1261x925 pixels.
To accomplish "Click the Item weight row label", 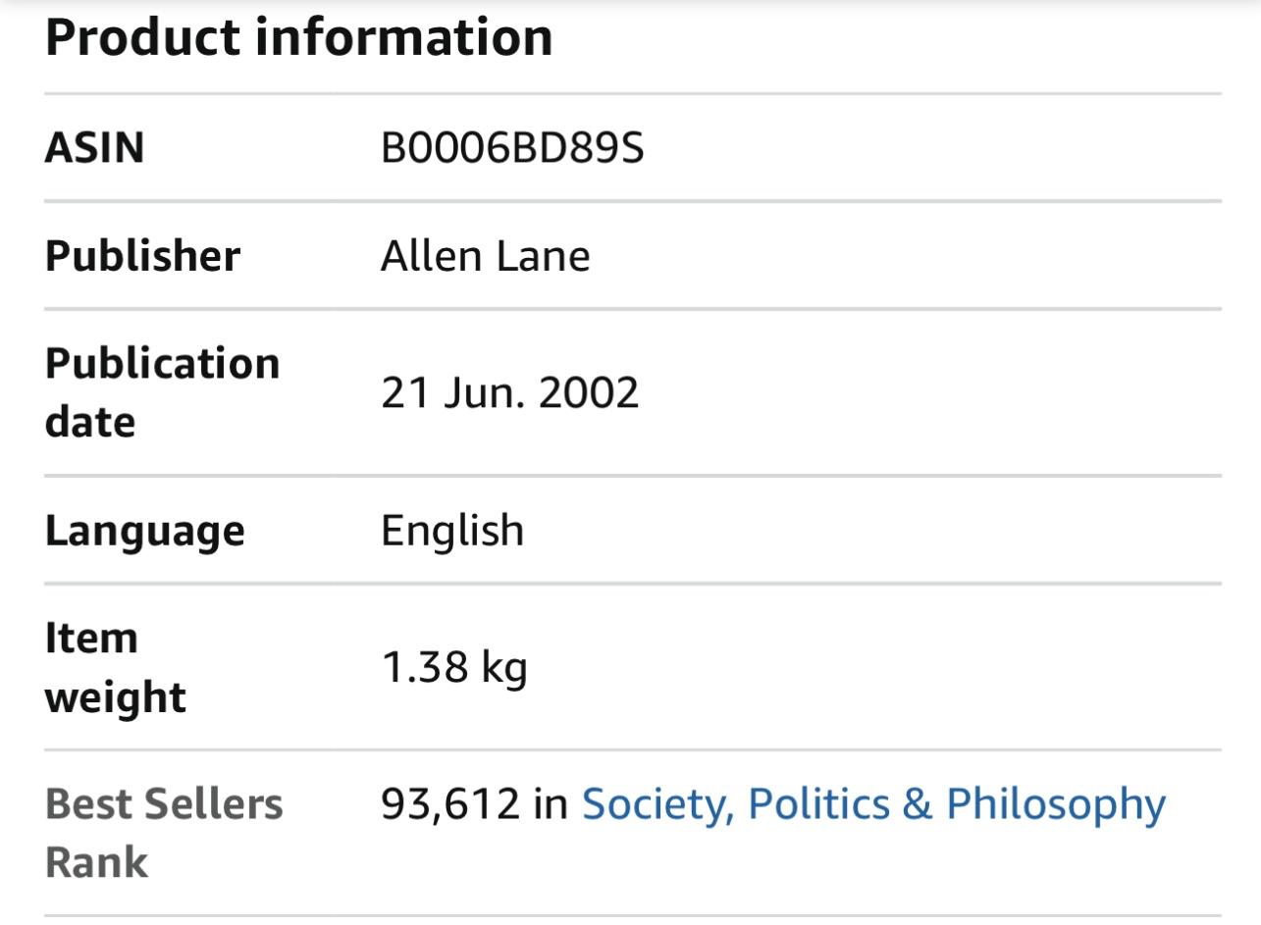I will (115, 667).
